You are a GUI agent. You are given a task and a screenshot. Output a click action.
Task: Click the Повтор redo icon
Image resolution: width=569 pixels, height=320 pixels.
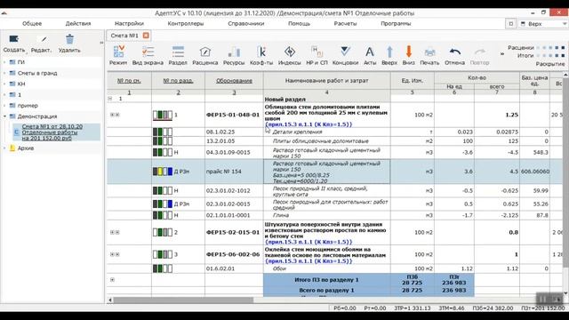[480, 52]
